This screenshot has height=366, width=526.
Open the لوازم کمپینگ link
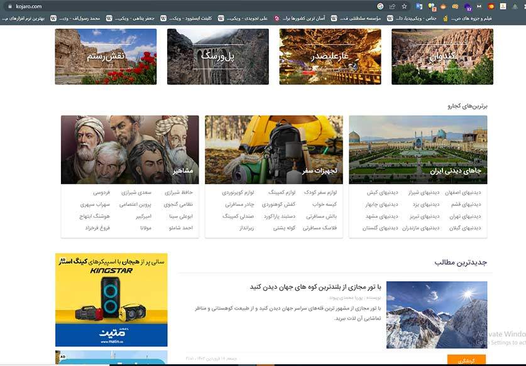(x=282, y=192)
